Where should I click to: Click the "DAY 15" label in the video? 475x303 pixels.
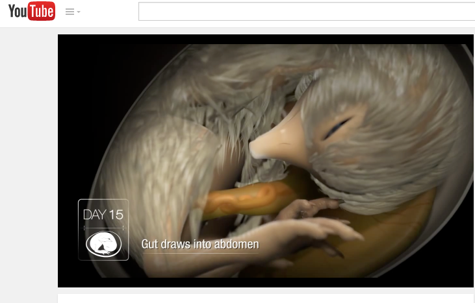click(103, 215)
